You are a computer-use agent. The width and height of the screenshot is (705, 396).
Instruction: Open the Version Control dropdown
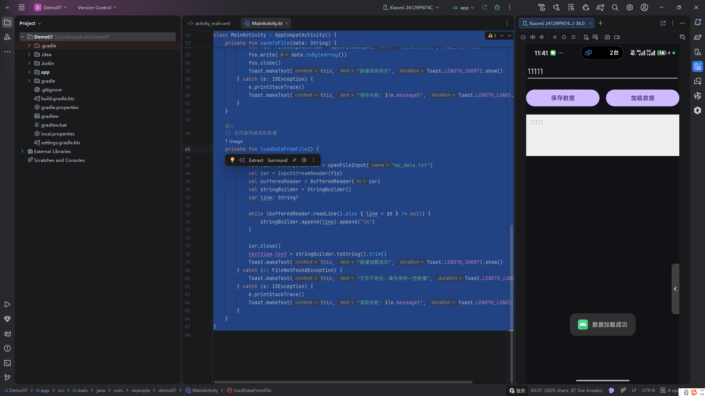97,7
